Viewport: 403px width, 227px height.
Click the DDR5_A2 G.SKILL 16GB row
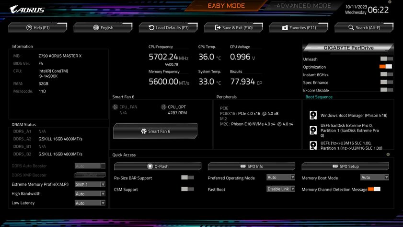click(48, 139)
